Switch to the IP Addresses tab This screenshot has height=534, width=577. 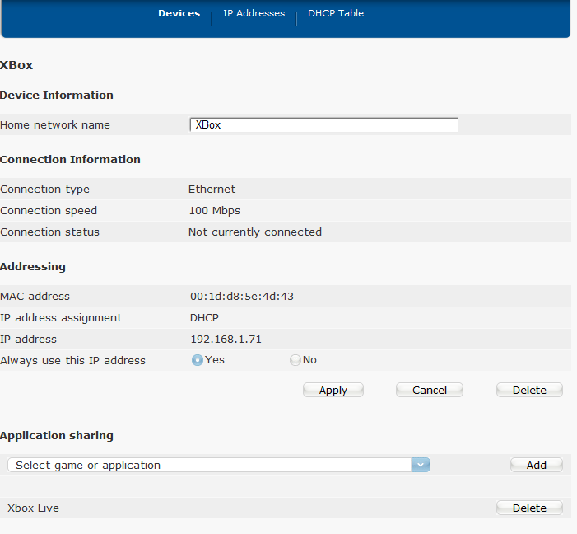click(x=254, y=13)
